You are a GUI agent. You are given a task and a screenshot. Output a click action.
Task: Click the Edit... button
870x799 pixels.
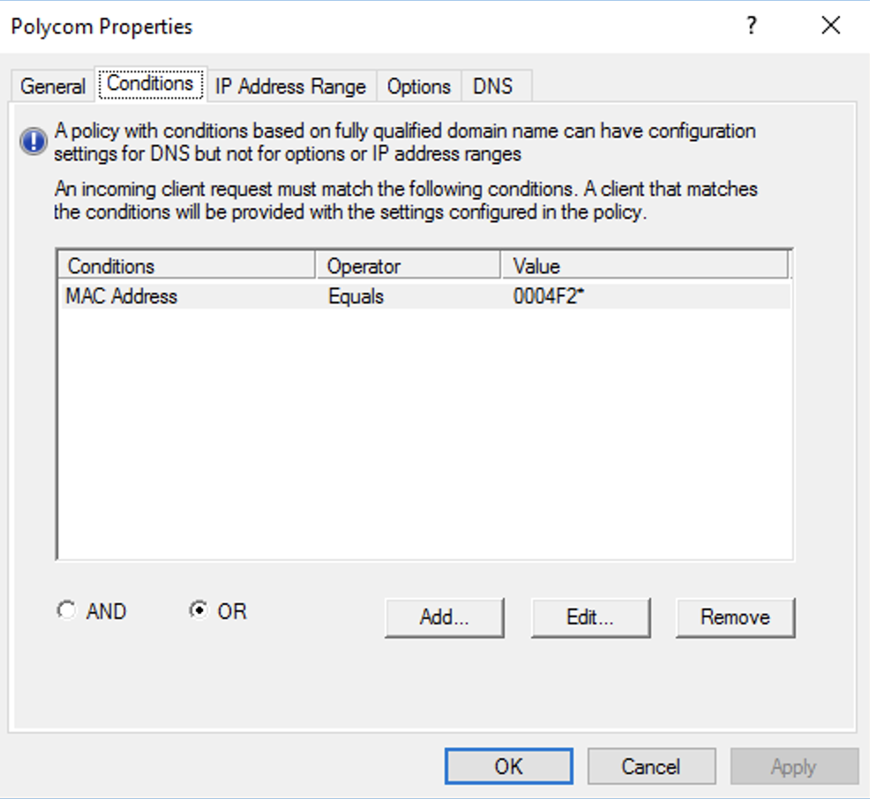[590, 617]
